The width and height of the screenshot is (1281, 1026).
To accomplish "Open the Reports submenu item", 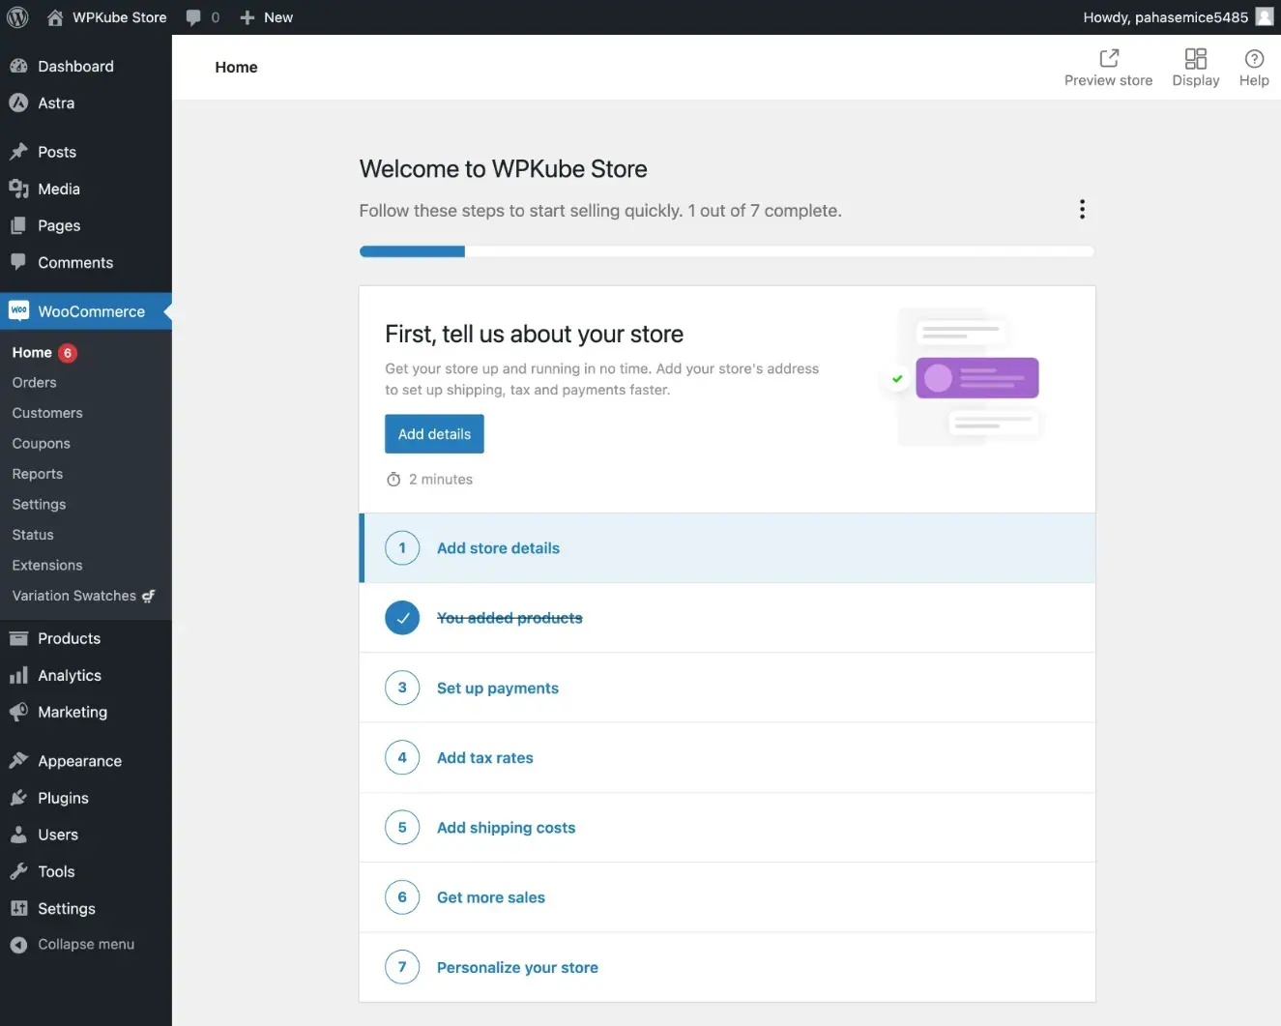I will (x=37, y=474).
